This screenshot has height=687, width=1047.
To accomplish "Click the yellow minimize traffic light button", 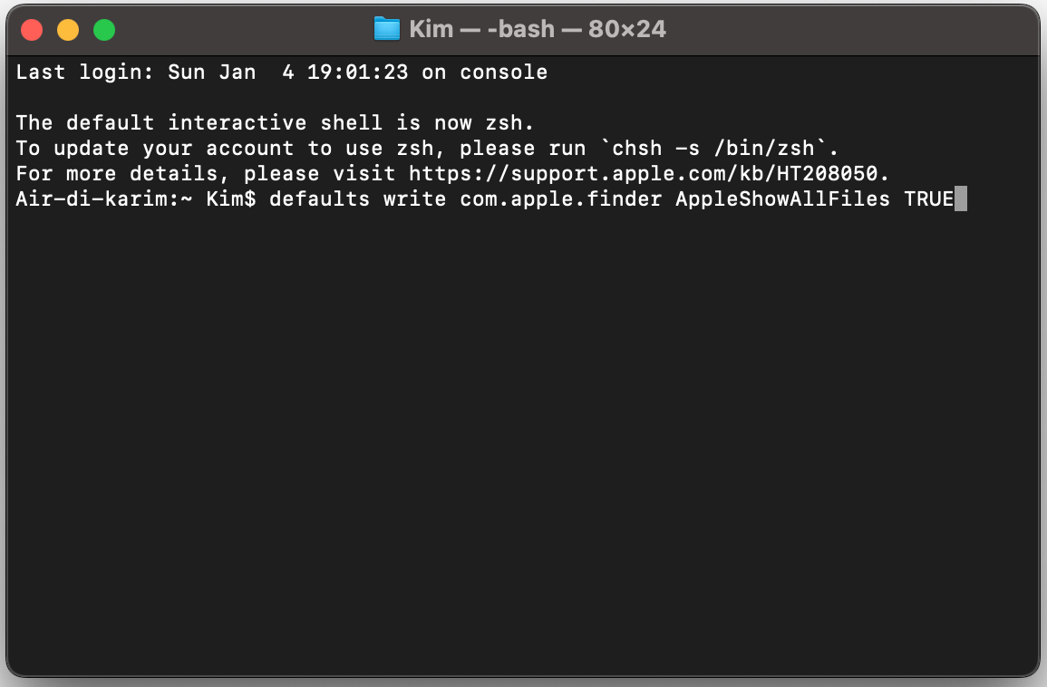I will (67, 29).
